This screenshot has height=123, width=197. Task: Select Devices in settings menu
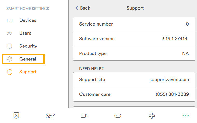(x=28, y=20)
